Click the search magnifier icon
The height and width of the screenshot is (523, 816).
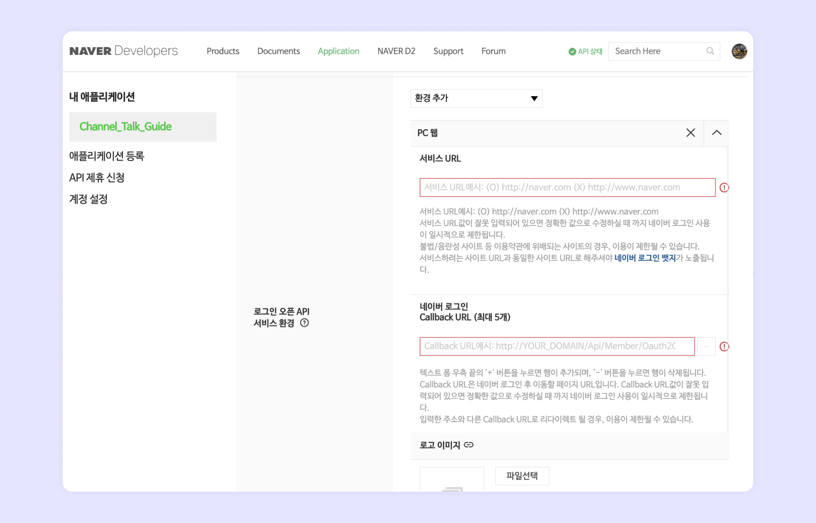[710, 51]
